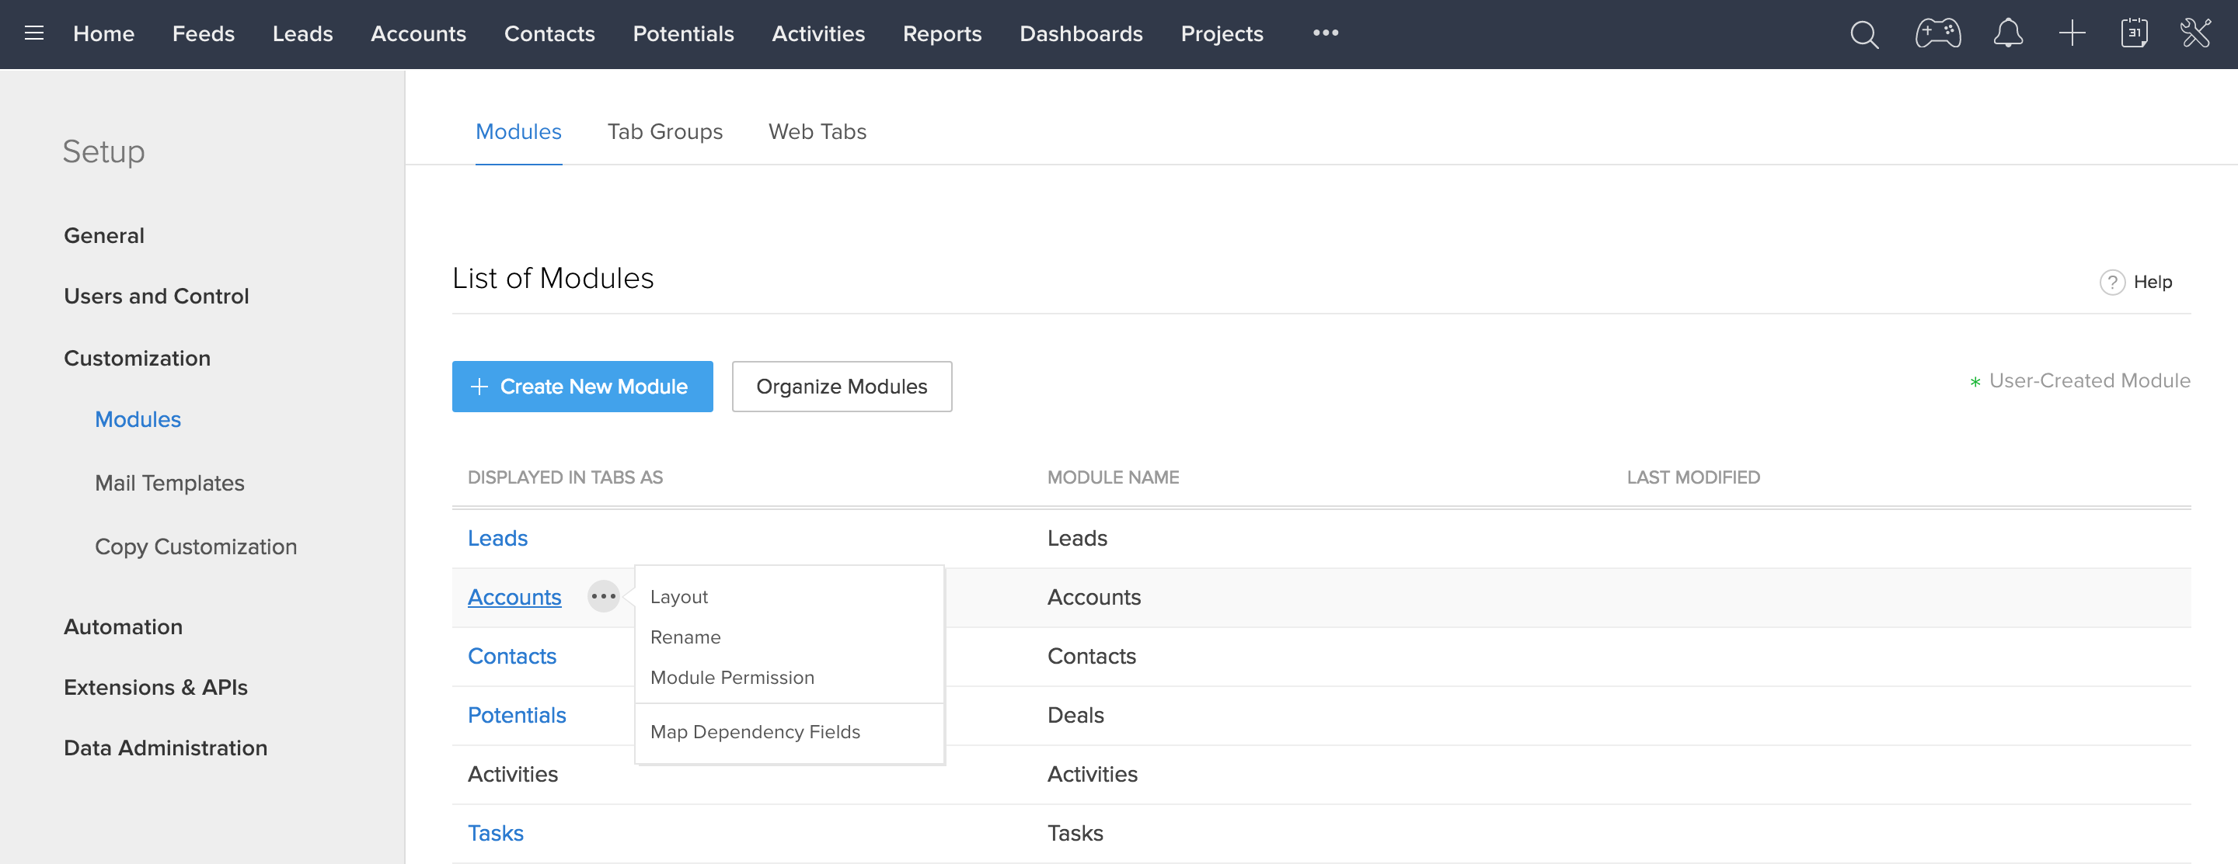The width and height of the screenshot is (2238, 864).
Task: Click the Help question mark icon
Action: [x=2113, y=281]
